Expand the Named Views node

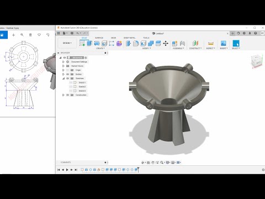point(63,66)
